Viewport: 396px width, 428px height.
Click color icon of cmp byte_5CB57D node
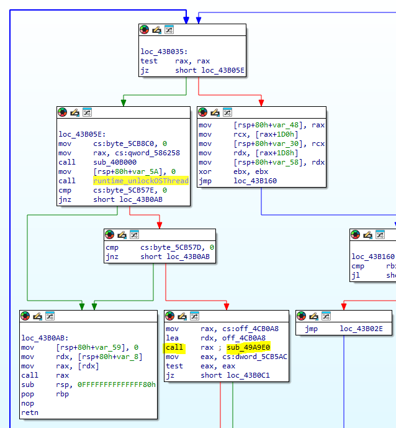(x=110, y=234)
